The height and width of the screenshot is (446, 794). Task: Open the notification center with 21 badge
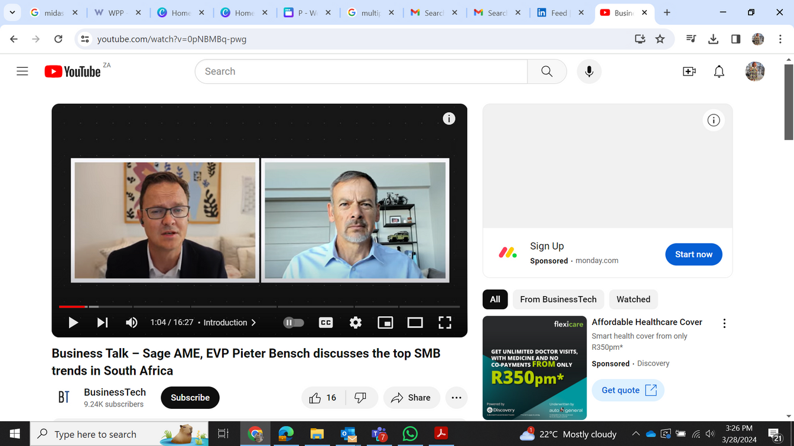point(776,435)
